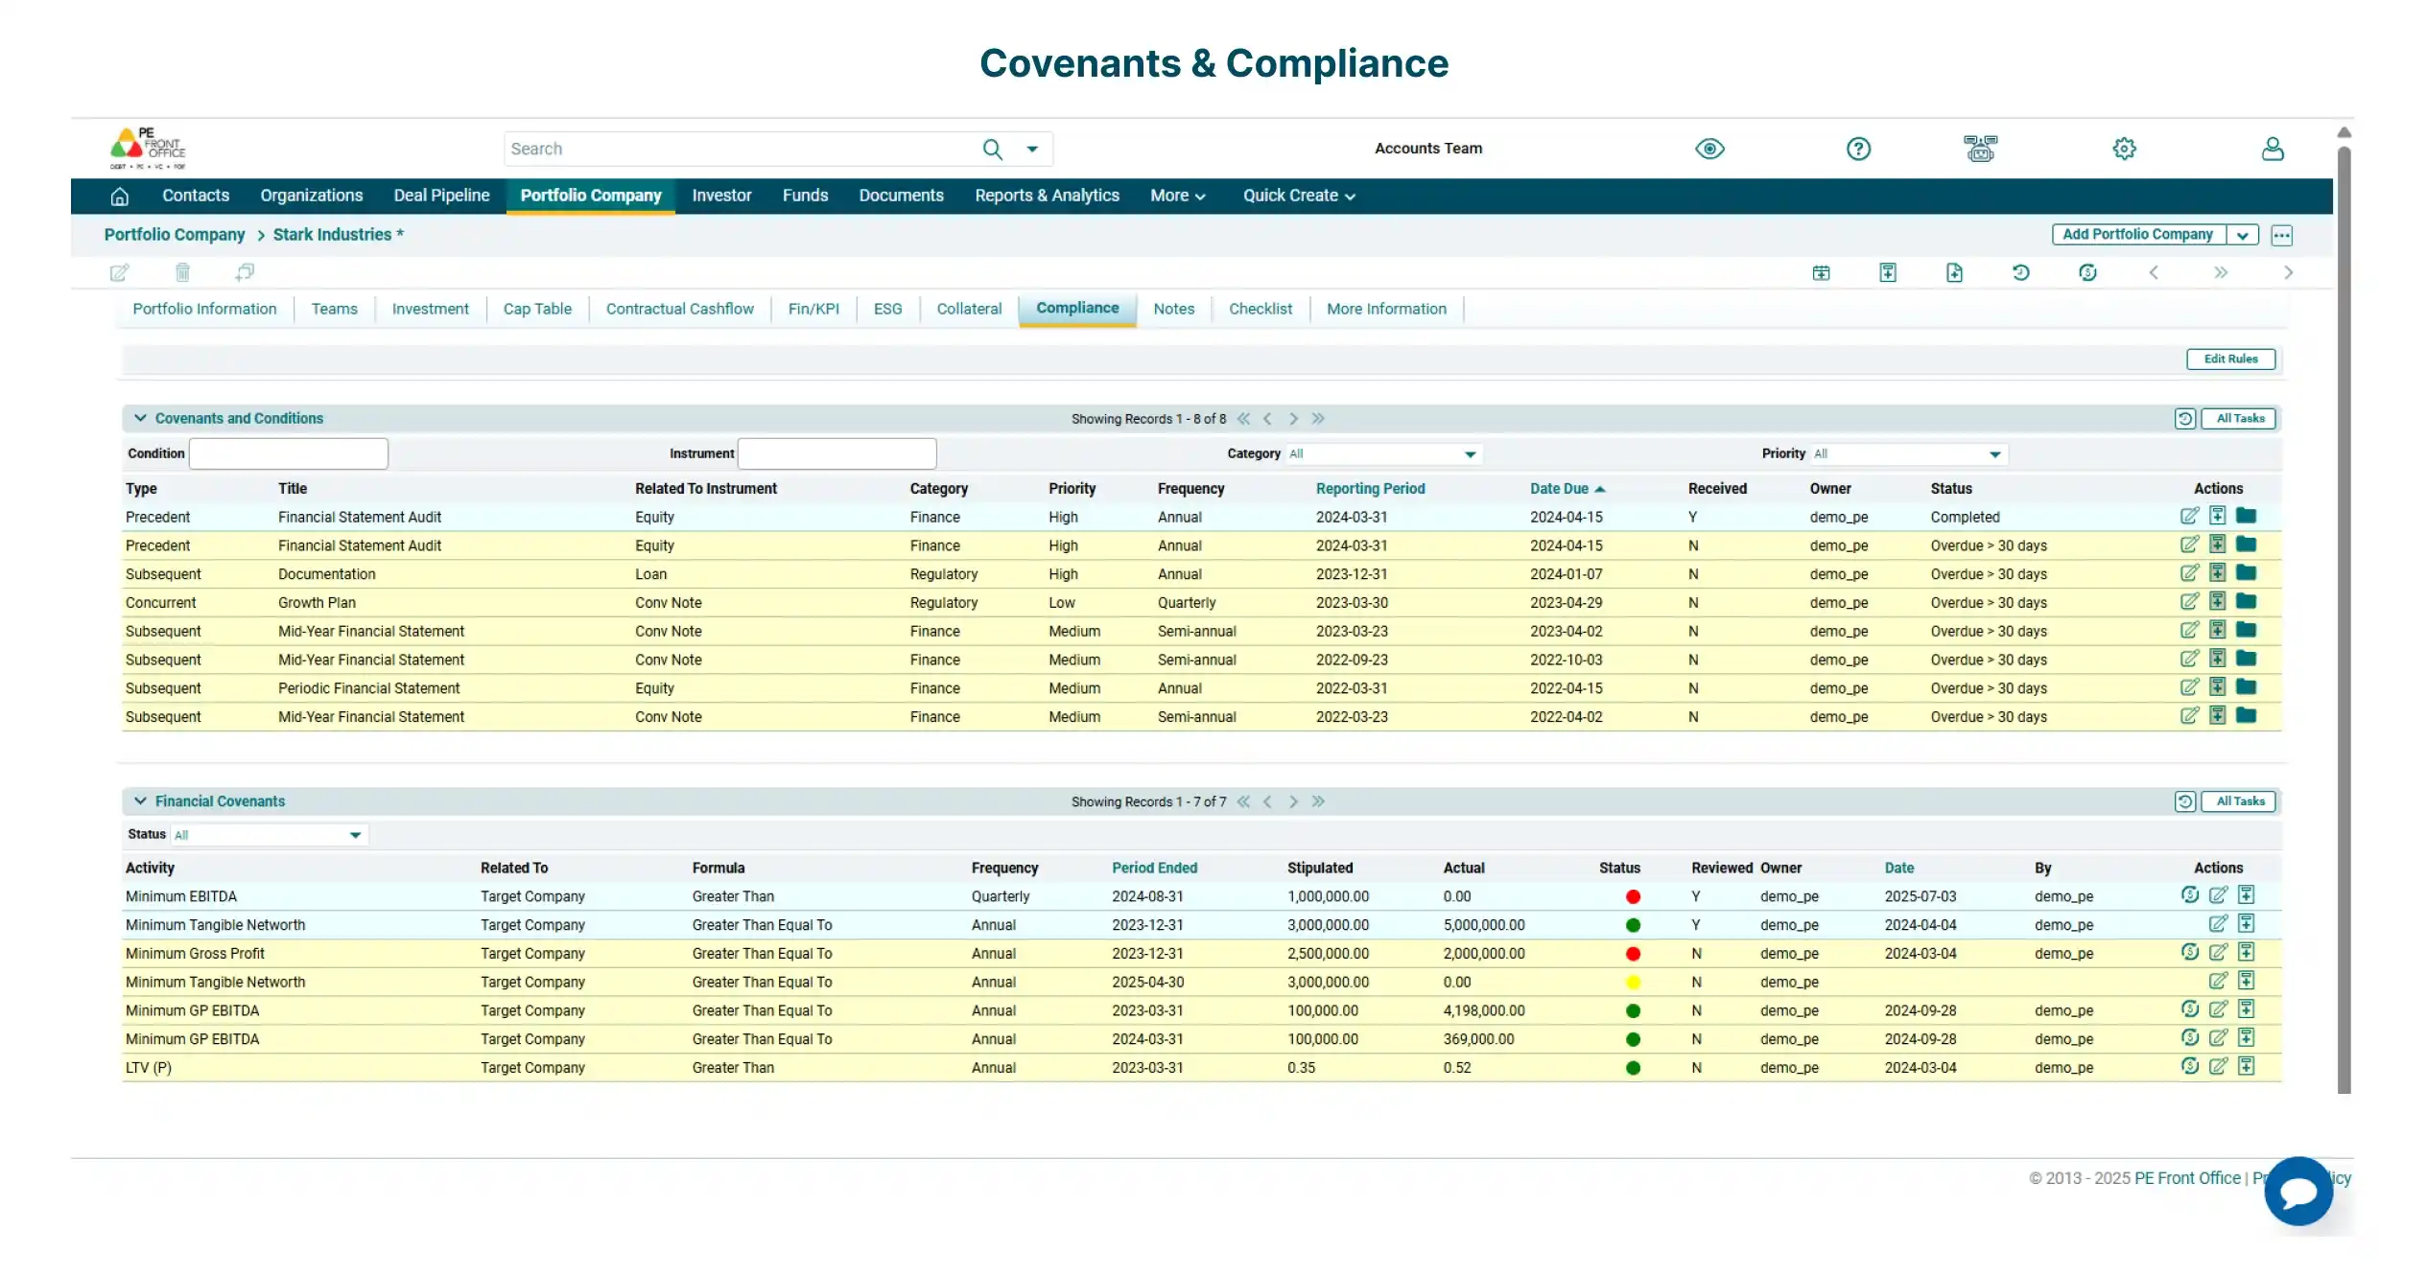Refresh the Financial Covenants section
The height and width of the screenshot is (1275, 2427).
pos(2184,801)
